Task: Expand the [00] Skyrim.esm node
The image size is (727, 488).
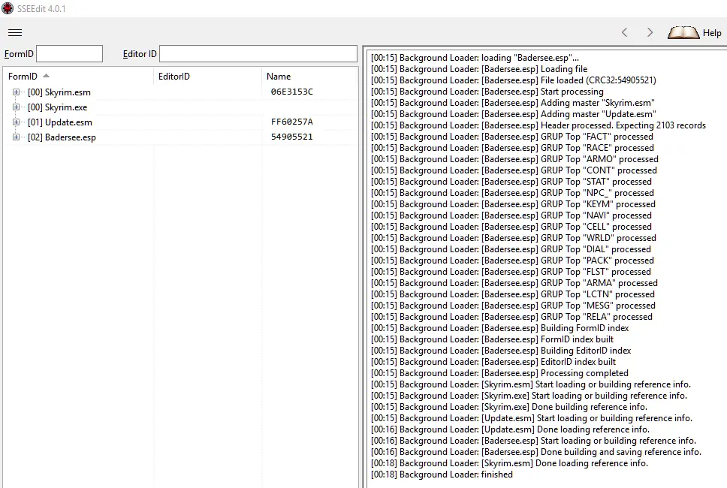Action: click(x=17, y=92)
